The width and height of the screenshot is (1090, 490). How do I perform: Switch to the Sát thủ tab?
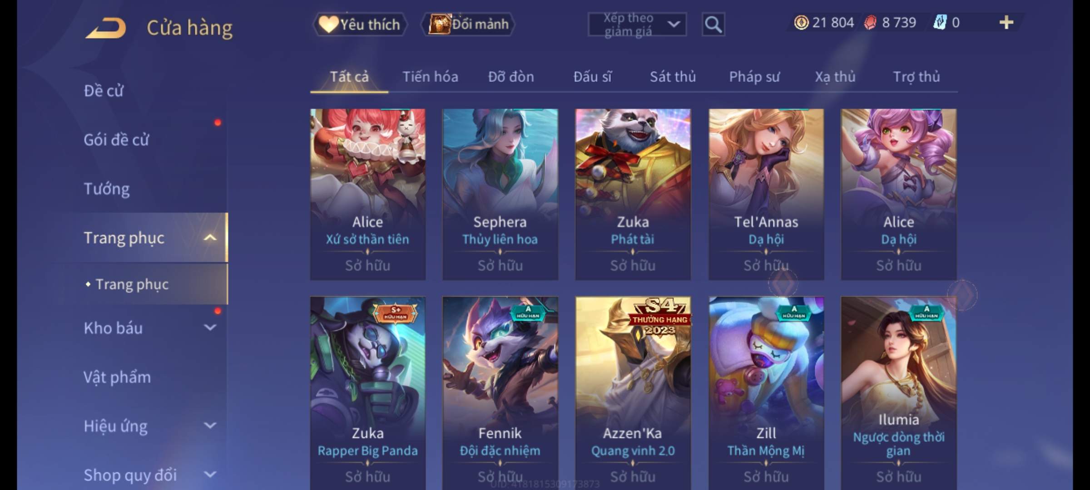pyautogui.click(x=673, y=77)
